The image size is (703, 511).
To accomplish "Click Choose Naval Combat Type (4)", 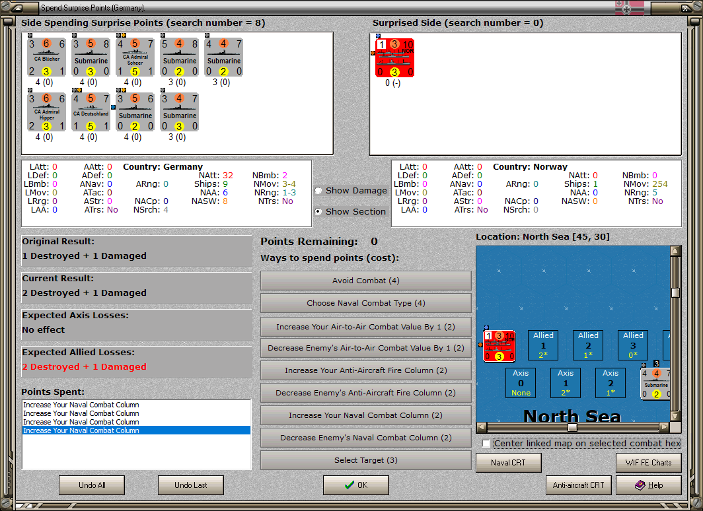I will tap(366, 303).
